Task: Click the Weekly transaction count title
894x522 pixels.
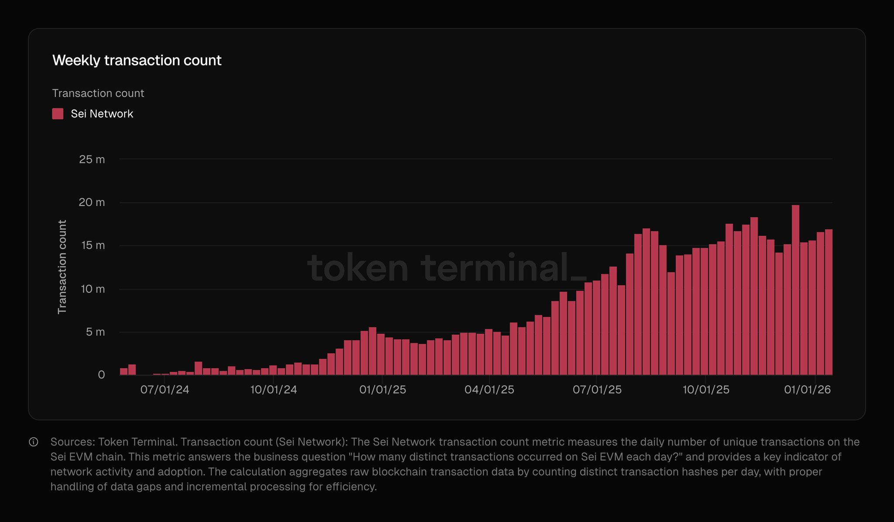Action: click(137, 60)
